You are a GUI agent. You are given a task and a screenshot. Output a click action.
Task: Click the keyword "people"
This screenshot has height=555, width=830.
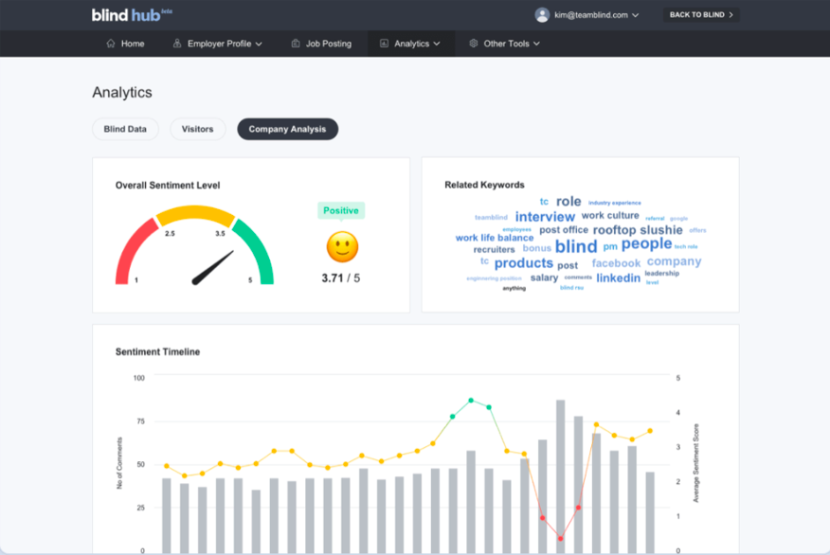point(646,244)
